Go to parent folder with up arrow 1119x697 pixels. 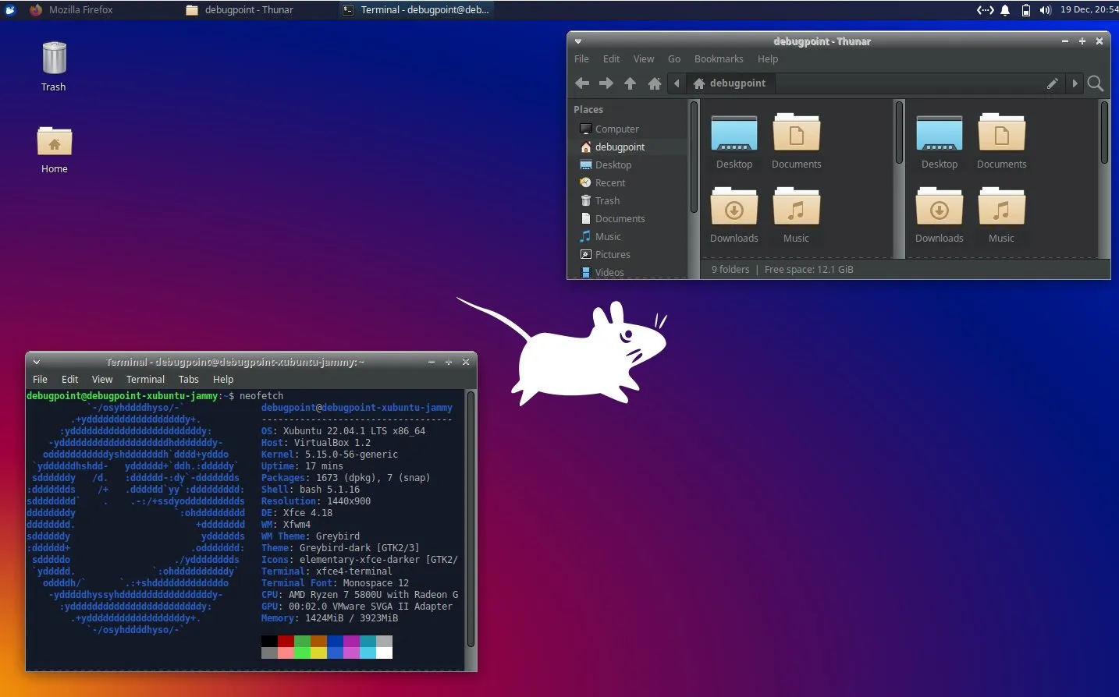[630, 83]
